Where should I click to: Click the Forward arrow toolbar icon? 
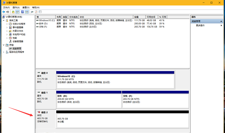(8, 12)
